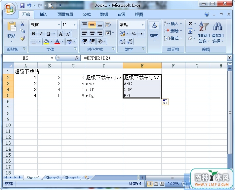235x190 pixels.
Task: Toggle top vertical alignment
Action: [85, 25]
